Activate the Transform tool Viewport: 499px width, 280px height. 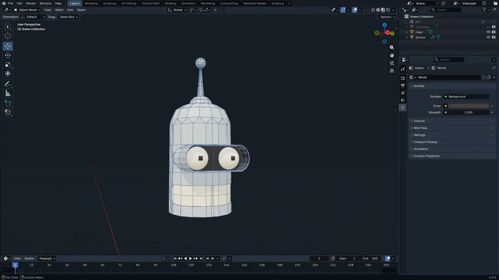[8, 74]
